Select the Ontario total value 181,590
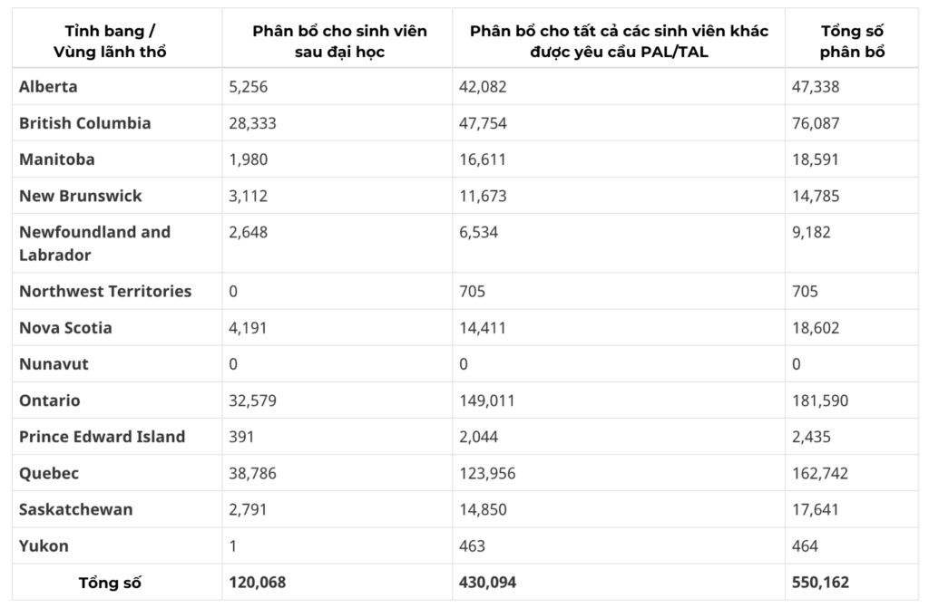 pyautogui.click(x=820, y=401)
